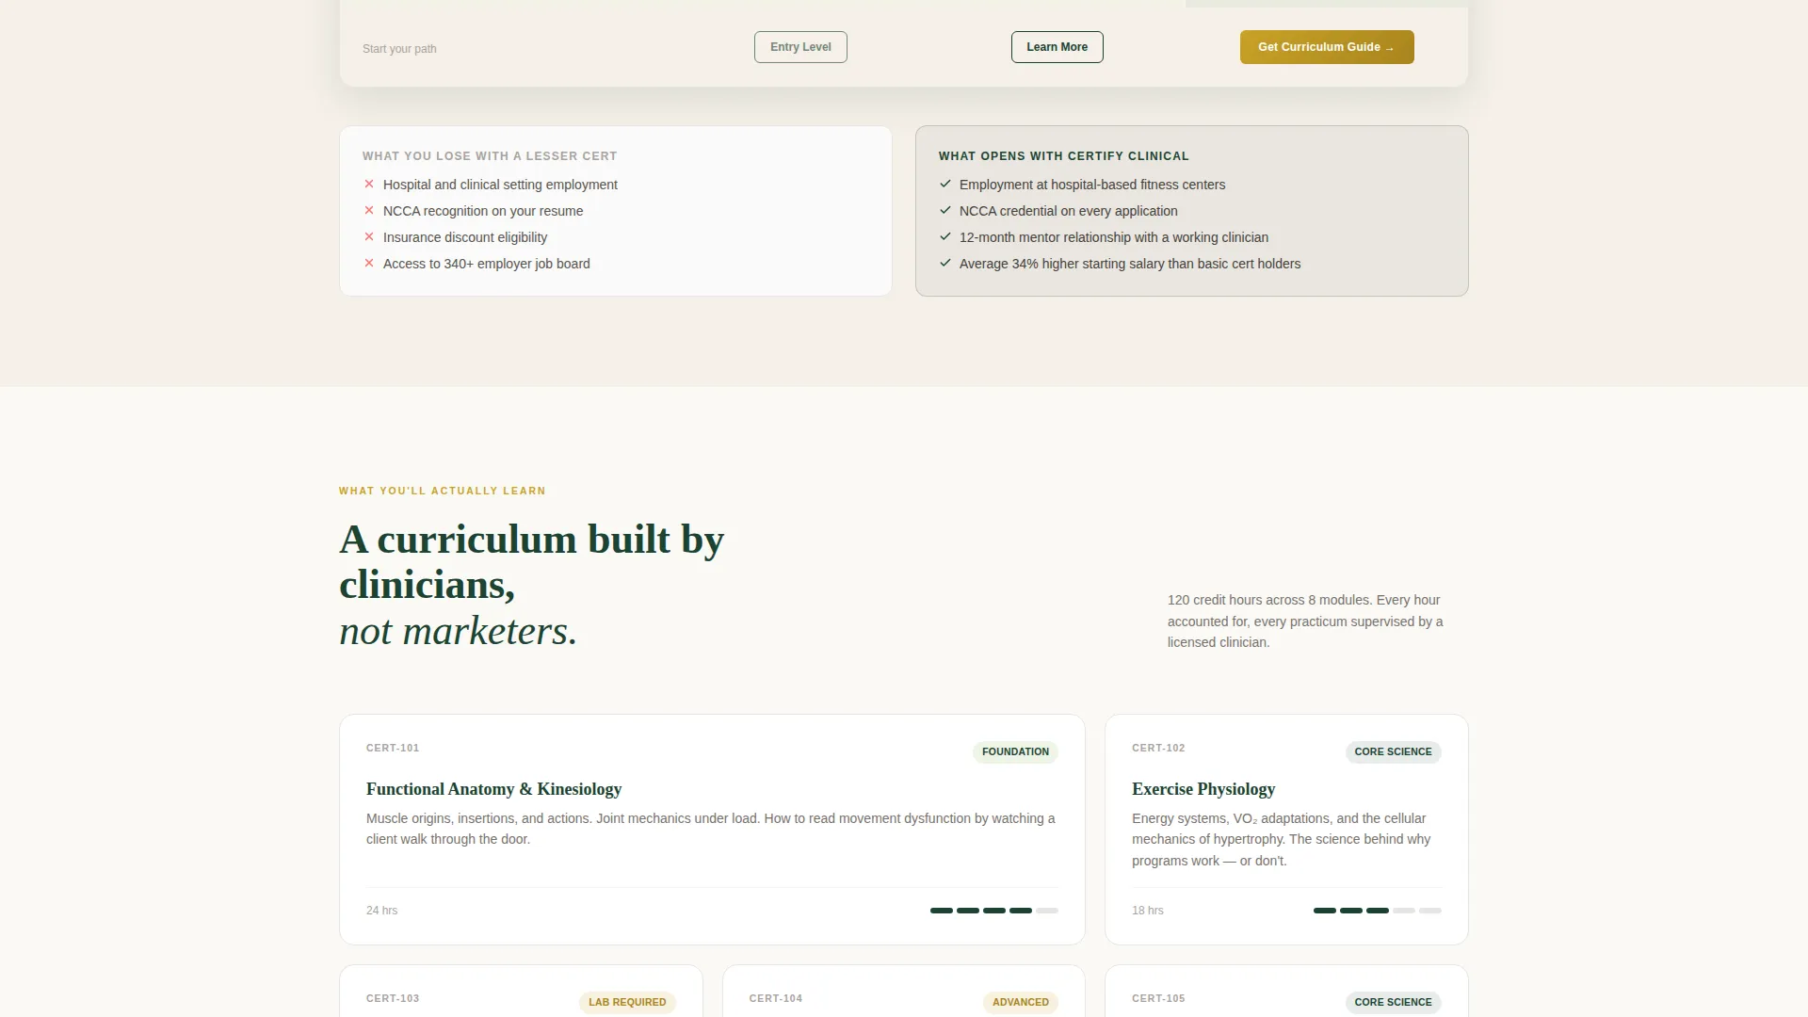Click the 'Access to 340+ employer job board' item
Image resolution: width=1808 pixels, height=1017 pixels.
(486, 264)
